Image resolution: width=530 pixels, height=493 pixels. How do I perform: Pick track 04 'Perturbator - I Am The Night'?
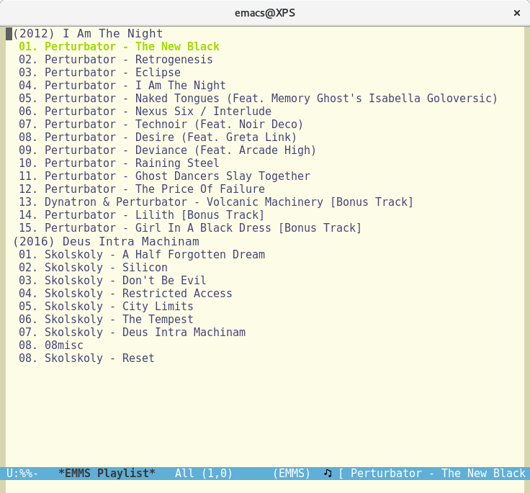click(122, 86)
